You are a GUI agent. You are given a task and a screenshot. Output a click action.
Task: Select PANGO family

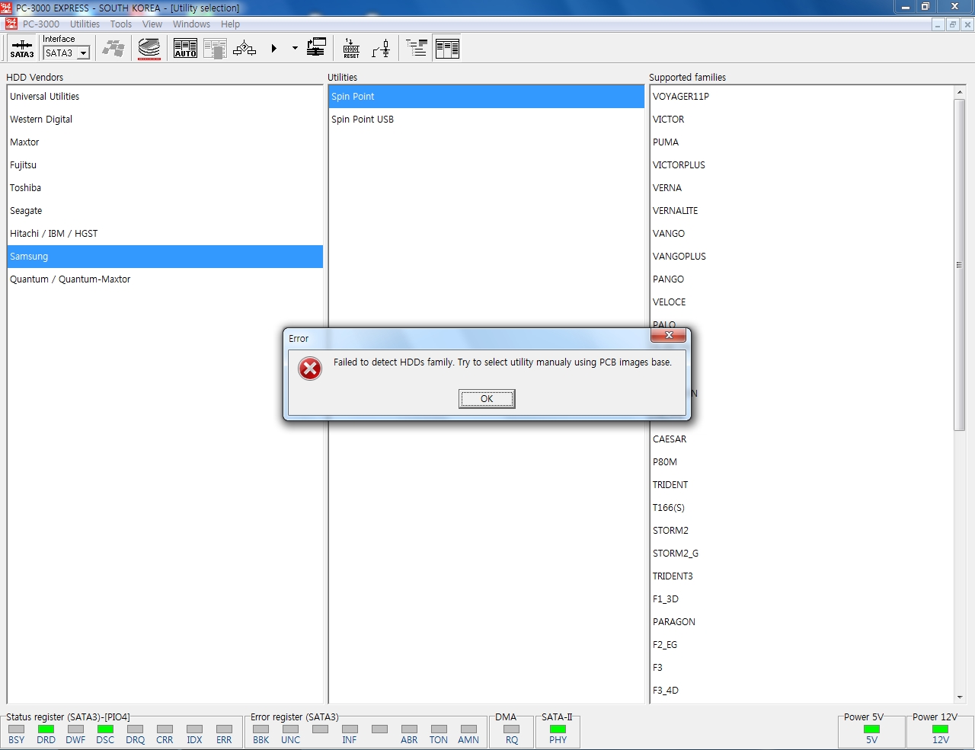801,279
